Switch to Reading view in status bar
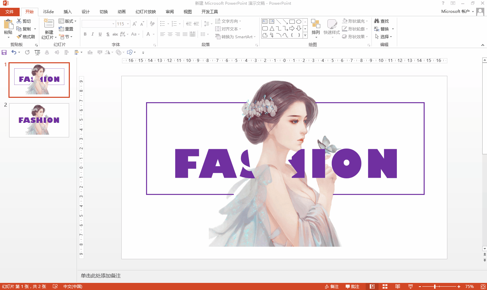Screen dimensions: 487x290 click(398, 287)
